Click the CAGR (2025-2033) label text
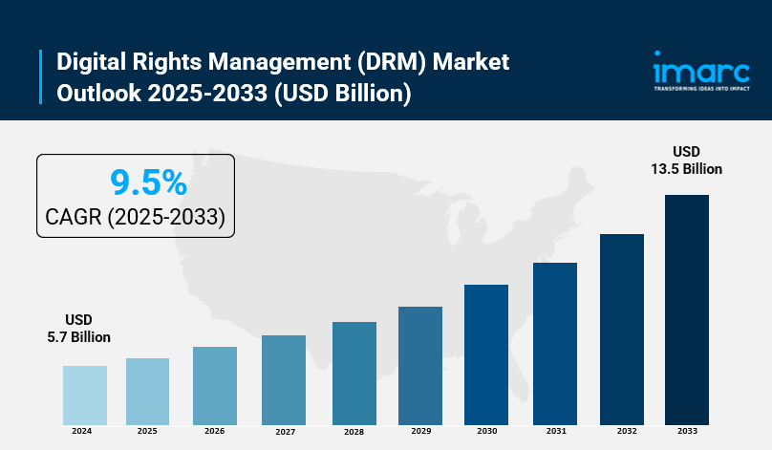 pyautogui.click(x=136, y=218)
